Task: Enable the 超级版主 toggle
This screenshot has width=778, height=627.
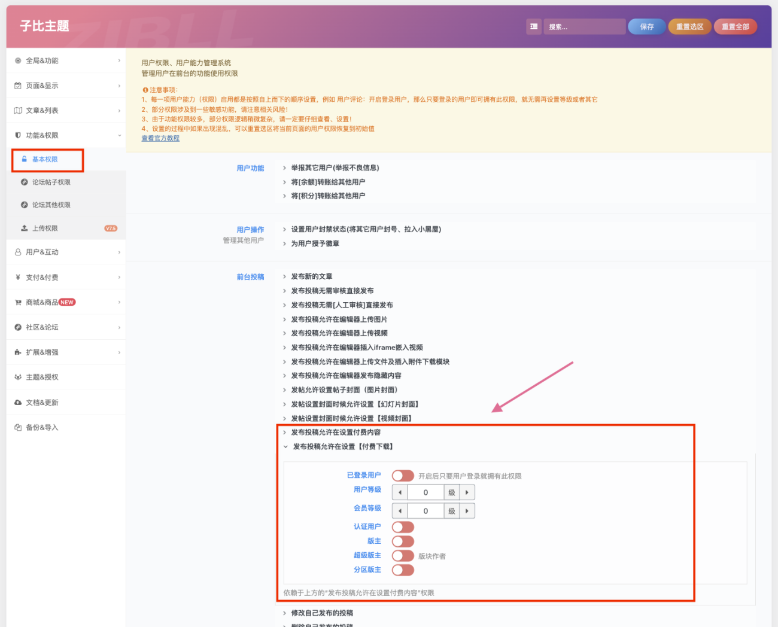Action: click(403, 555)
